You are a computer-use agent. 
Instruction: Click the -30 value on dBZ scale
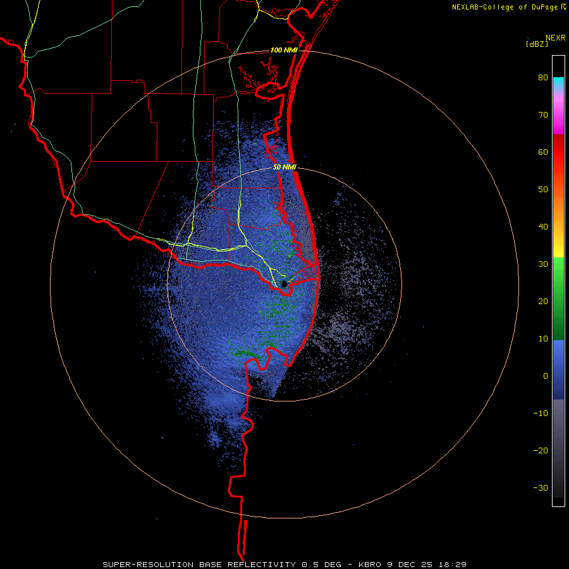[541, 487]
